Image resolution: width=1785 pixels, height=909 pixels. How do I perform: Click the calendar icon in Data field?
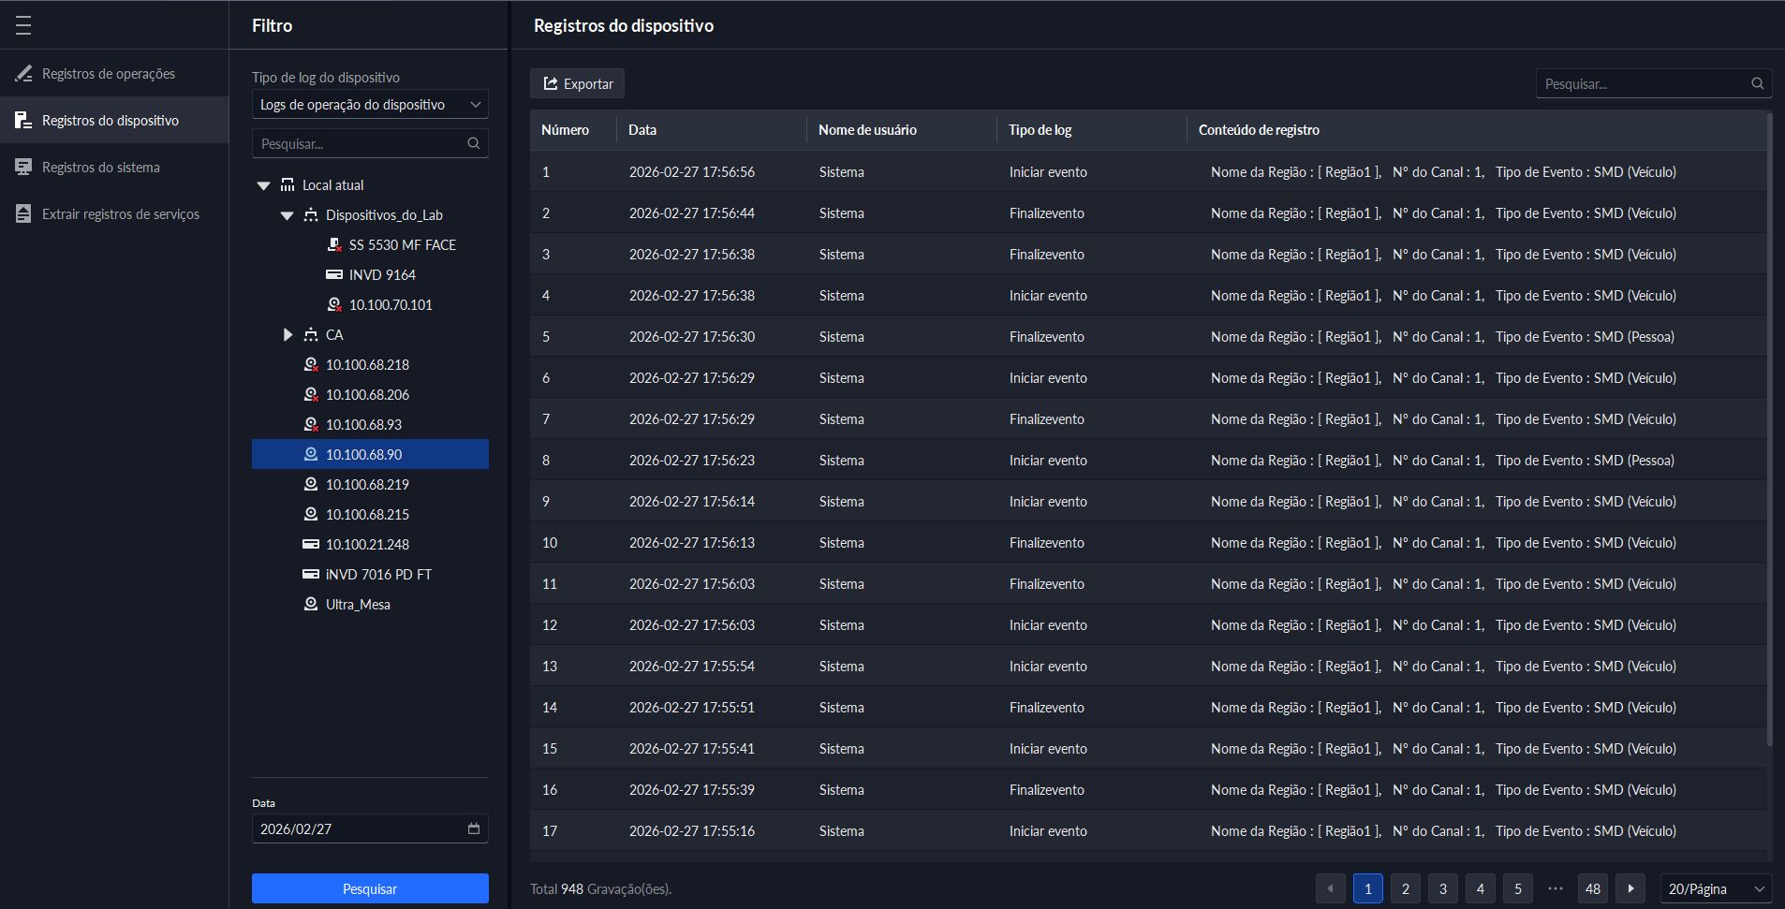coord(473,828)
